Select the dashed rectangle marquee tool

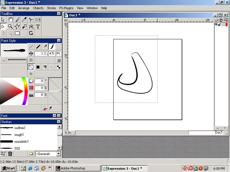tap(38, 19)
